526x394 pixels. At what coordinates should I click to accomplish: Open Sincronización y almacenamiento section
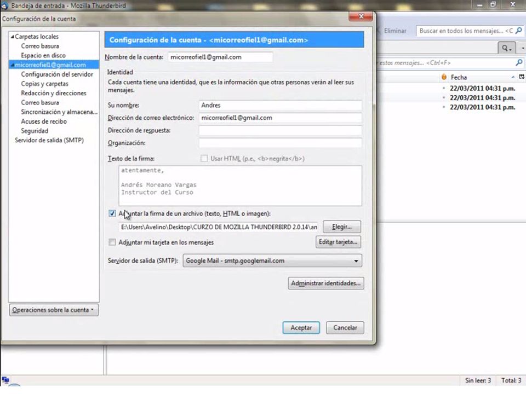[59, 112]
